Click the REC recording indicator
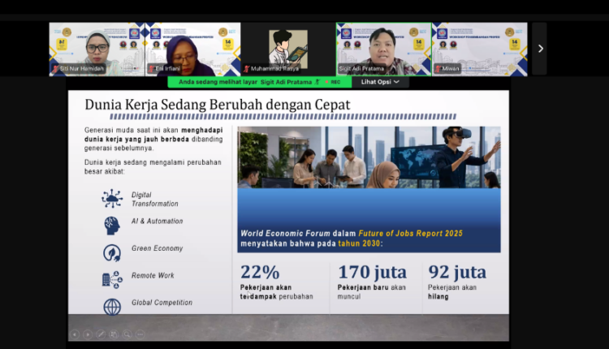This screenshot has width=609, height=349. click(x=333, y=82)
